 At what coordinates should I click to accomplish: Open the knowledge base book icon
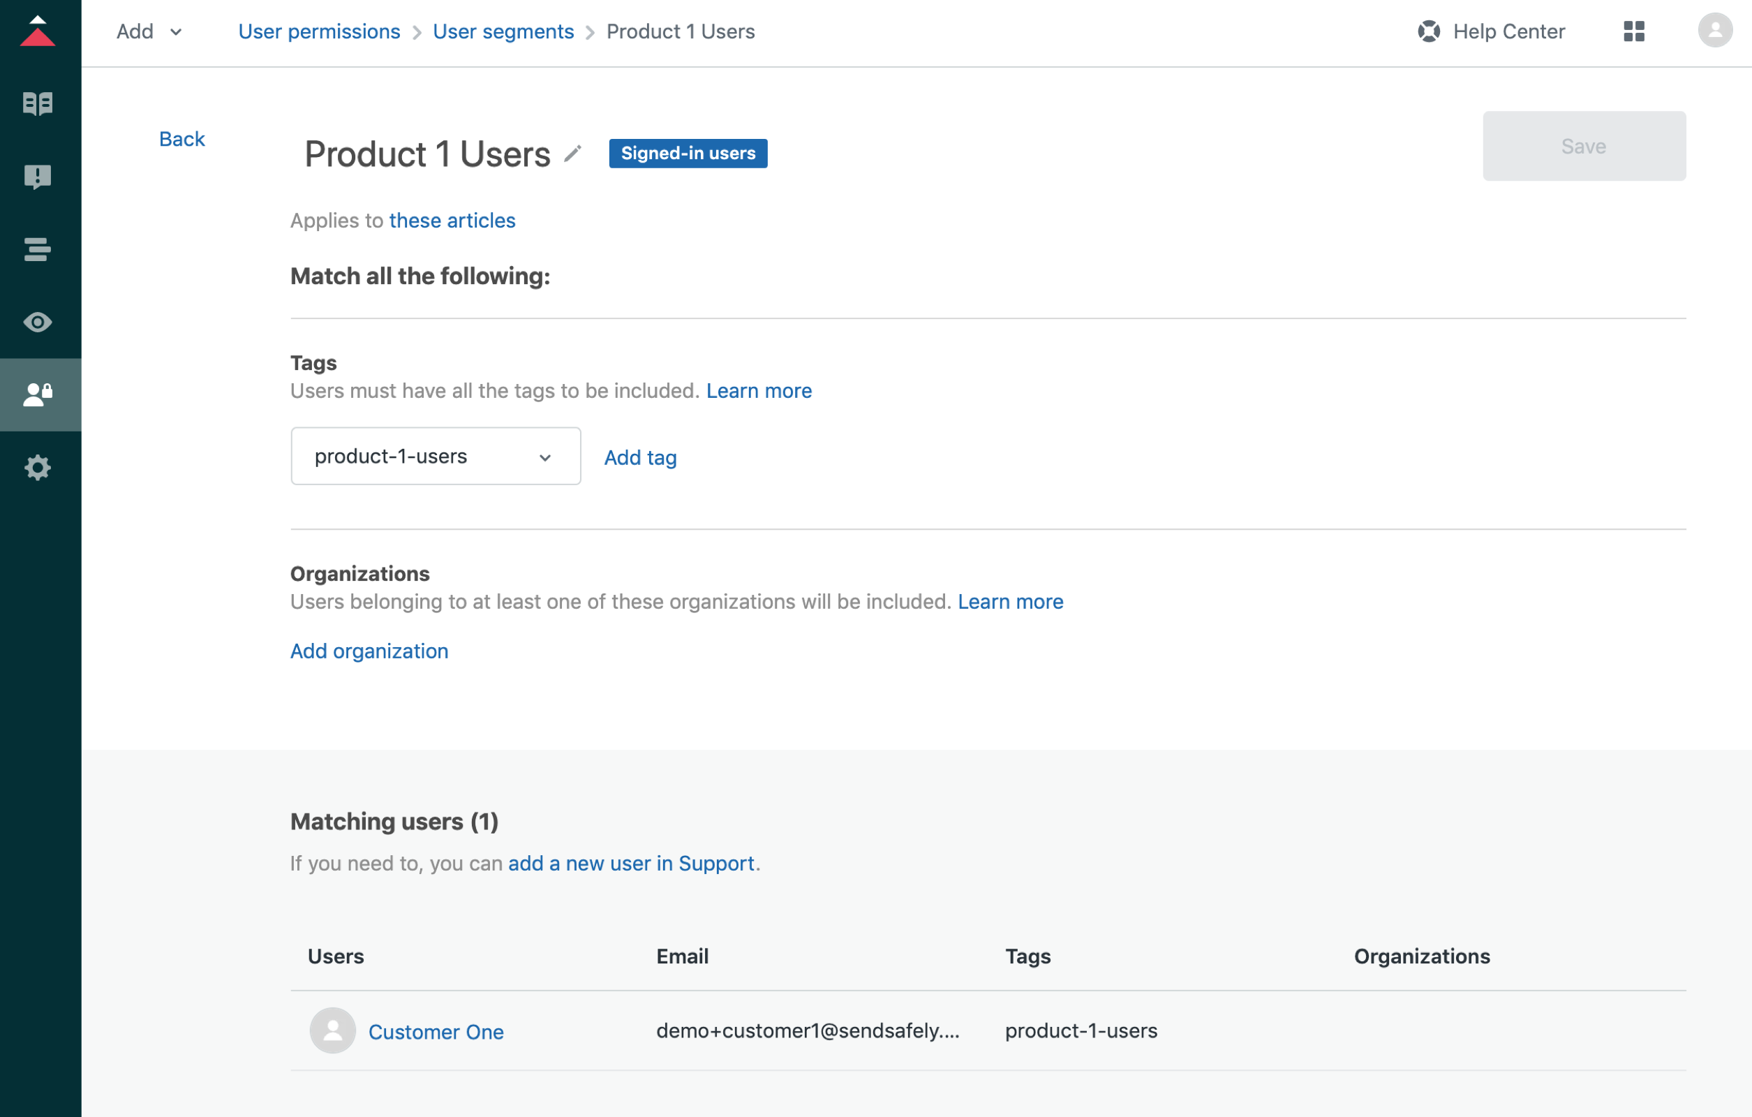38,103
